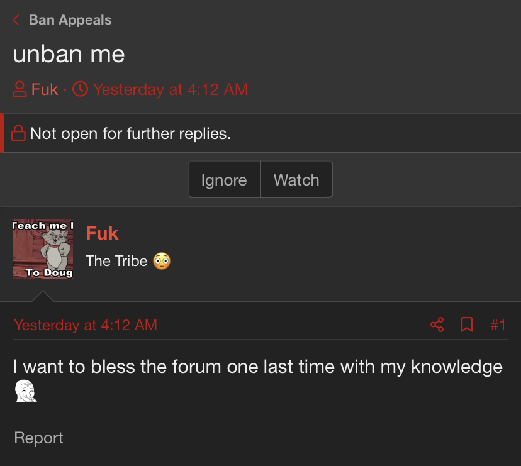Toggle Watch on this thread
521x466 pixels.
[296, 180]
